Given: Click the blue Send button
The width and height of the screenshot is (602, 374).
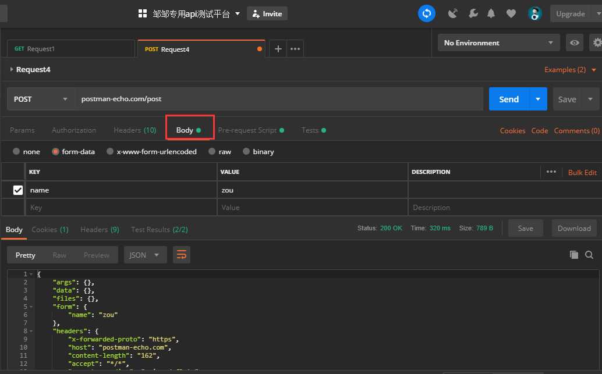Looking at the screenshot, I should (x=509, y=99).
